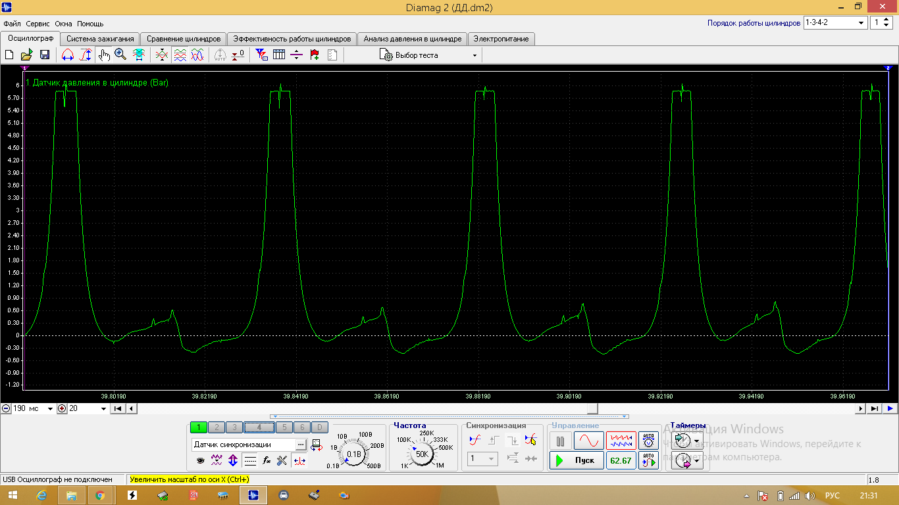Toggle channel visibility eye icon
The height and width of the screenshot is (505, 899).
click(x=201, y=461)
